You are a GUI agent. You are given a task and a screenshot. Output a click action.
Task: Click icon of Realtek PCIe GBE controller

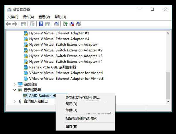[x=26, y=67]
